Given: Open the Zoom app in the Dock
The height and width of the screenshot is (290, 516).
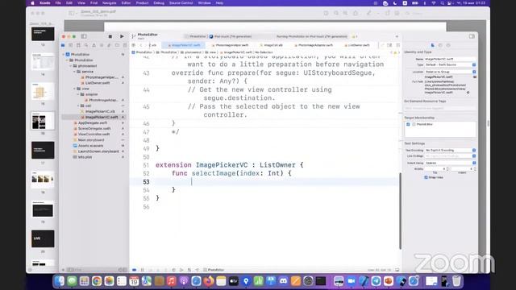Looking at the screenshot, I should tap(352, 281).
